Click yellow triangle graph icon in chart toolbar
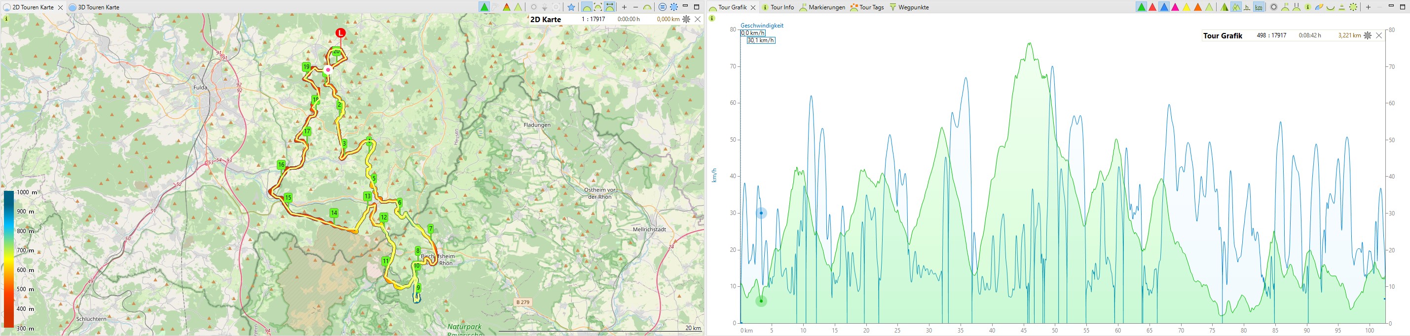Viewport: 1410px width, 336px height. 1187,7
